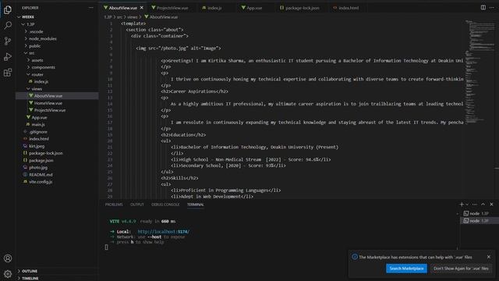Image resolution: width=499 pixels, height=281 pixels.
Task: Split the editor to the right
Action: 483,8
